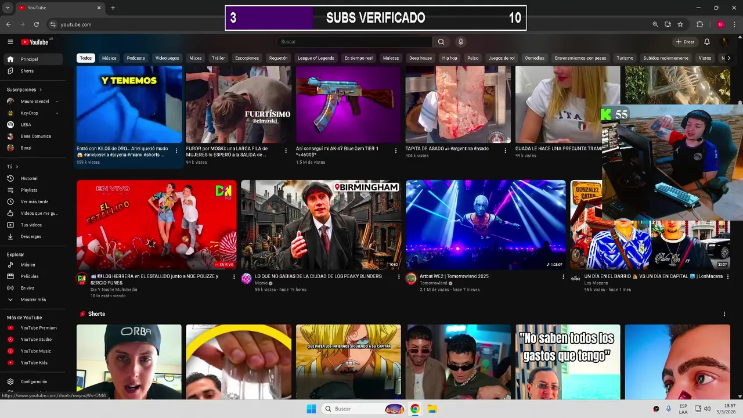The width and height of the screenshot is (743, 418).
Task: Open Descargas in the sidebar
Action: pos(32,236)
